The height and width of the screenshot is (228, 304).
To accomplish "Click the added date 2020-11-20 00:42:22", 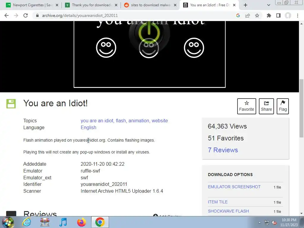I will point(102,164).
